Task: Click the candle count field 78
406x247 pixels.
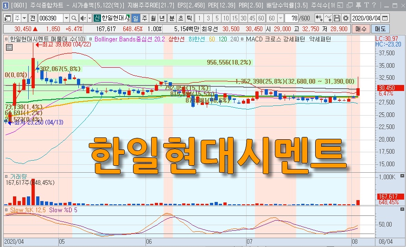Action: pos(292,18)
